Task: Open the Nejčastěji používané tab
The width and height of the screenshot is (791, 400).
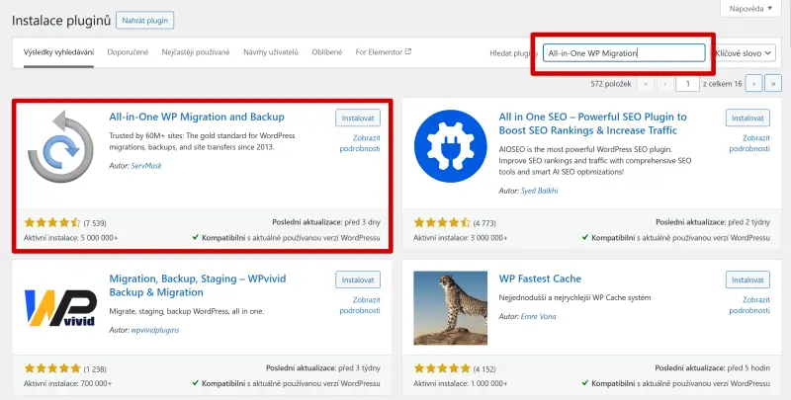Action: click(196, 52)
